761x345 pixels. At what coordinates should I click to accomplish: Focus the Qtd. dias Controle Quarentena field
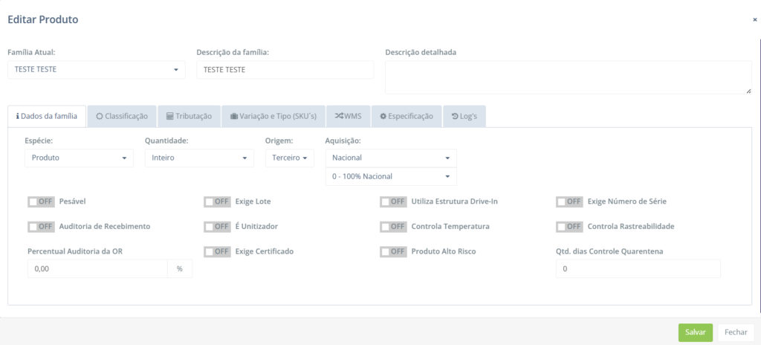[x=638, y=268]
